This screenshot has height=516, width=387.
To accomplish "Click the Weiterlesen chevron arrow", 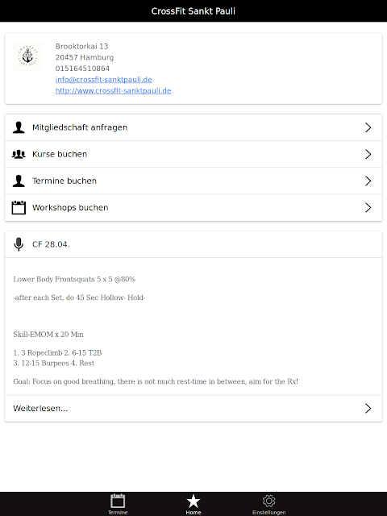I will [368, 409].
